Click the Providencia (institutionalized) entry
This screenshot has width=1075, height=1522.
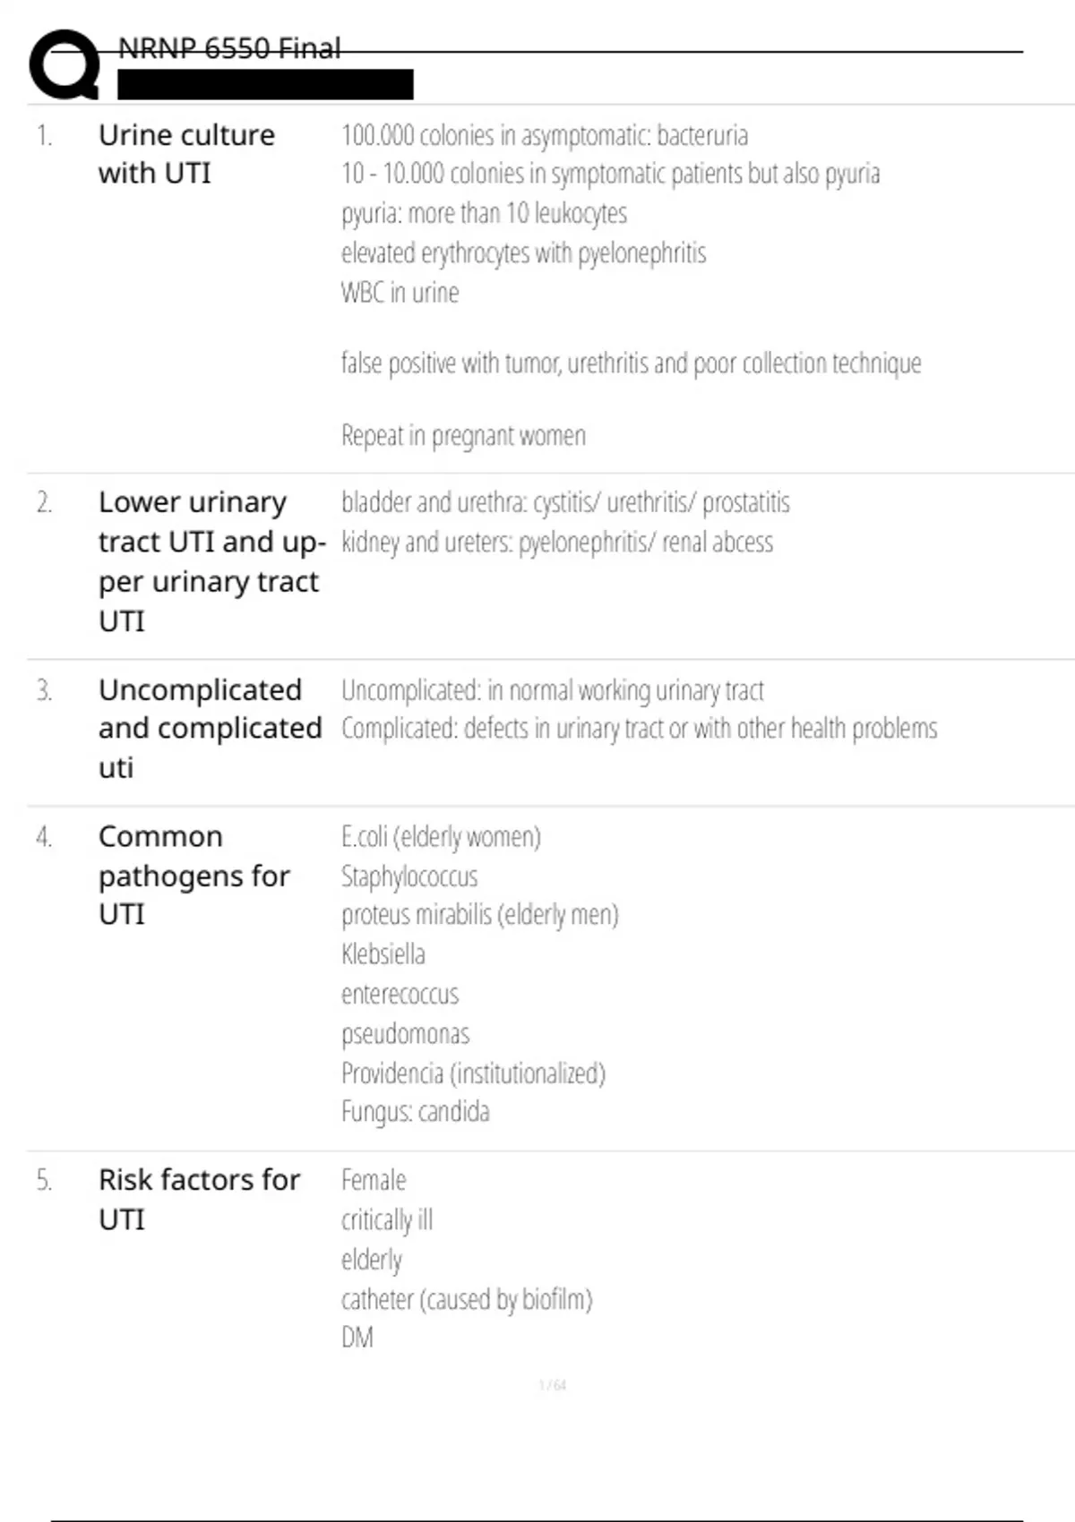473,1073
